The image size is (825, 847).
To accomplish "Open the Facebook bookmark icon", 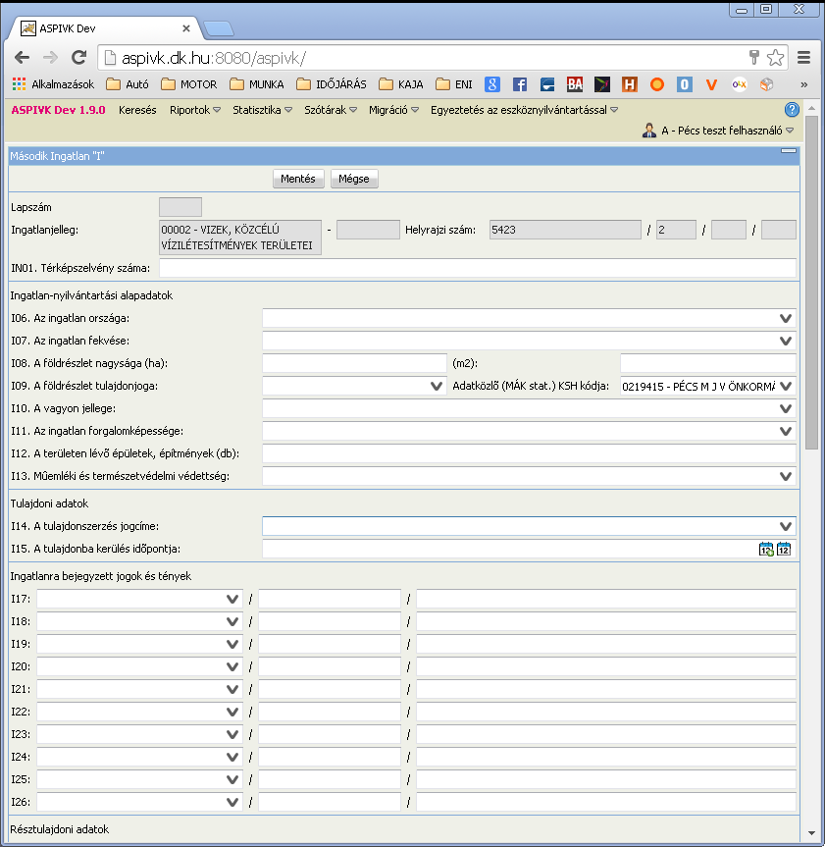I will [x=519, y=84].
